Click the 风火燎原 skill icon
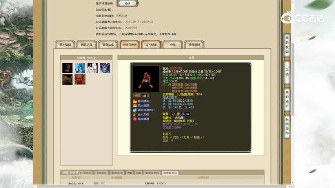Image resolution: width=335 pixels, height=188 pixels. [x=135, y=105]
